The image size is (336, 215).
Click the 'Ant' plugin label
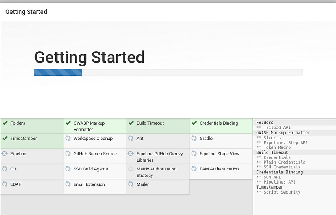click(140, 138)
